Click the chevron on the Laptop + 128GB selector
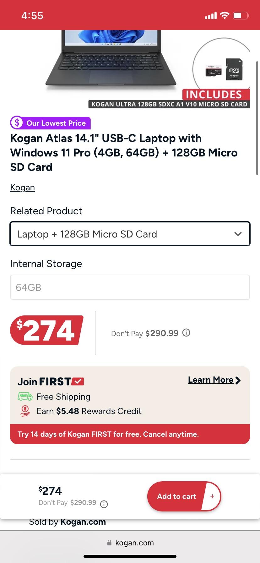260x563 pixels. coord(238,234)
